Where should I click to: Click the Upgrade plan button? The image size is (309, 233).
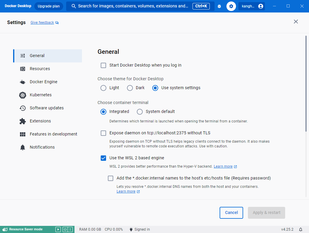pyautogui.click(x=49, y=6)
